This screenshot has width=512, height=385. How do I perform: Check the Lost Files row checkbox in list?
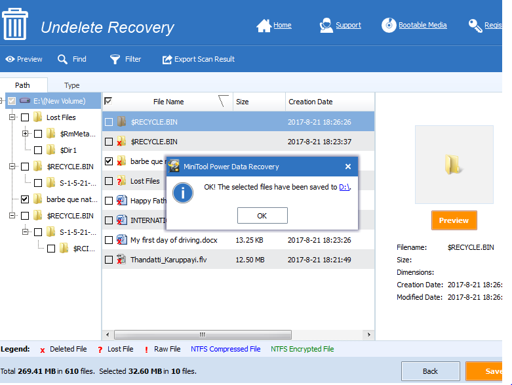(109, 181)
